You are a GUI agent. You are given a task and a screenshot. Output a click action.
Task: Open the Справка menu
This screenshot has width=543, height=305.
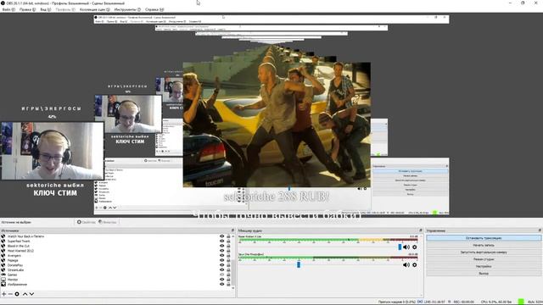154,9
